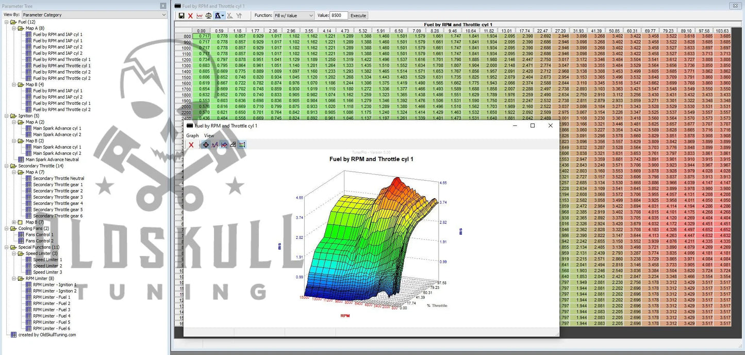Collapse the Ignition (5) tree node

click(x=6, y=116)
